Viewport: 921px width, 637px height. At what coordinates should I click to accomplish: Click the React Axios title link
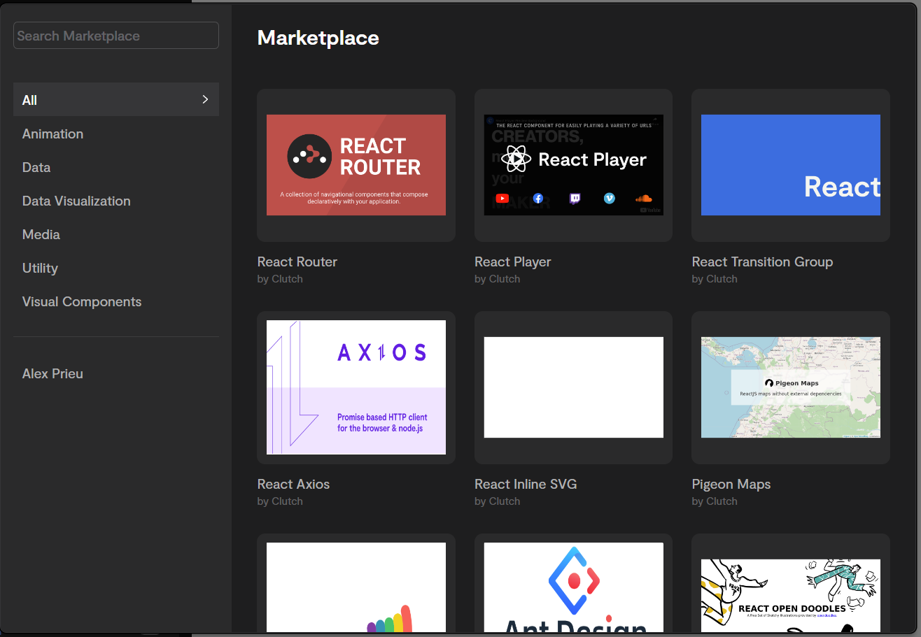pos(293,484)
